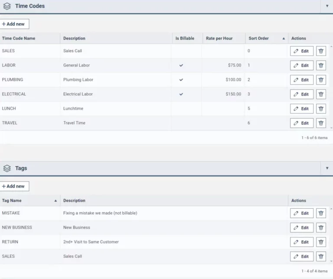Image resolution: width=333 pixels, height=279 pixels.
Task: Click trash icon for LABOR time code
Action: 321,66
